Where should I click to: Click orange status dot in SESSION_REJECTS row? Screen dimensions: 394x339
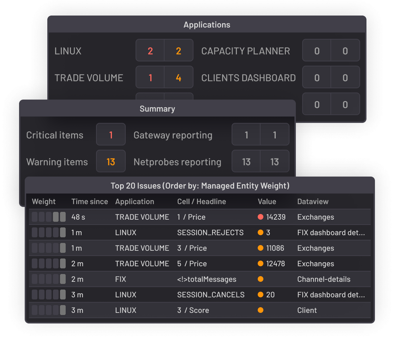pos(261,233)
